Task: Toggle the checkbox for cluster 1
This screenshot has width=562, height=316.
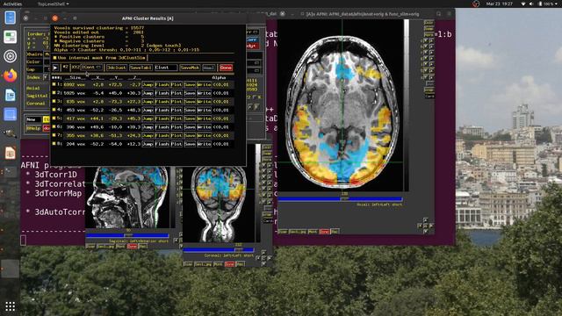Action: point(54,84)
